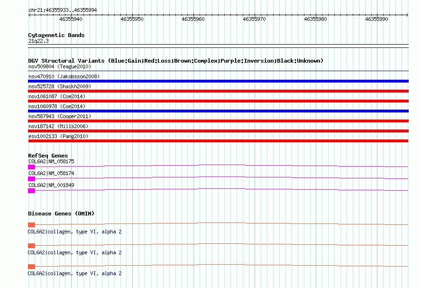Click the magenta exon block of NM_058174
This screenshot has width=422, height=288.
pos(31,179)
